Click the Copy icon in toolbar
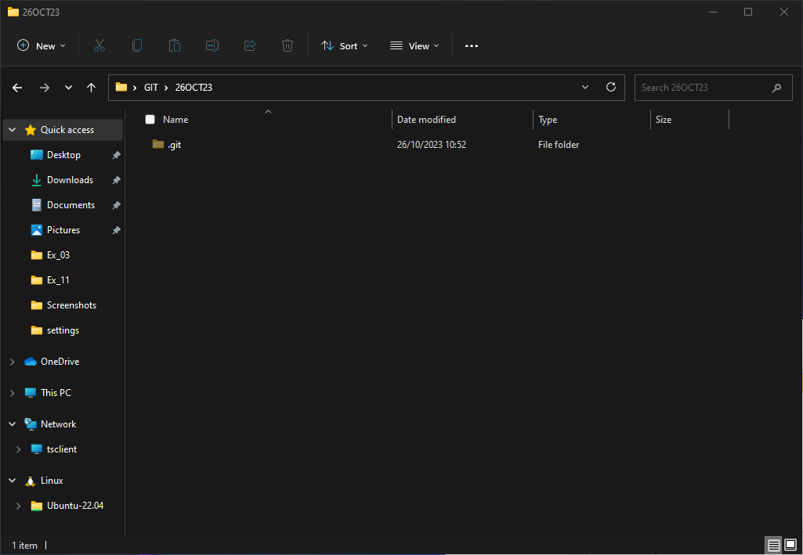Viewport: 803px width, 555px height. click(137, 46)
